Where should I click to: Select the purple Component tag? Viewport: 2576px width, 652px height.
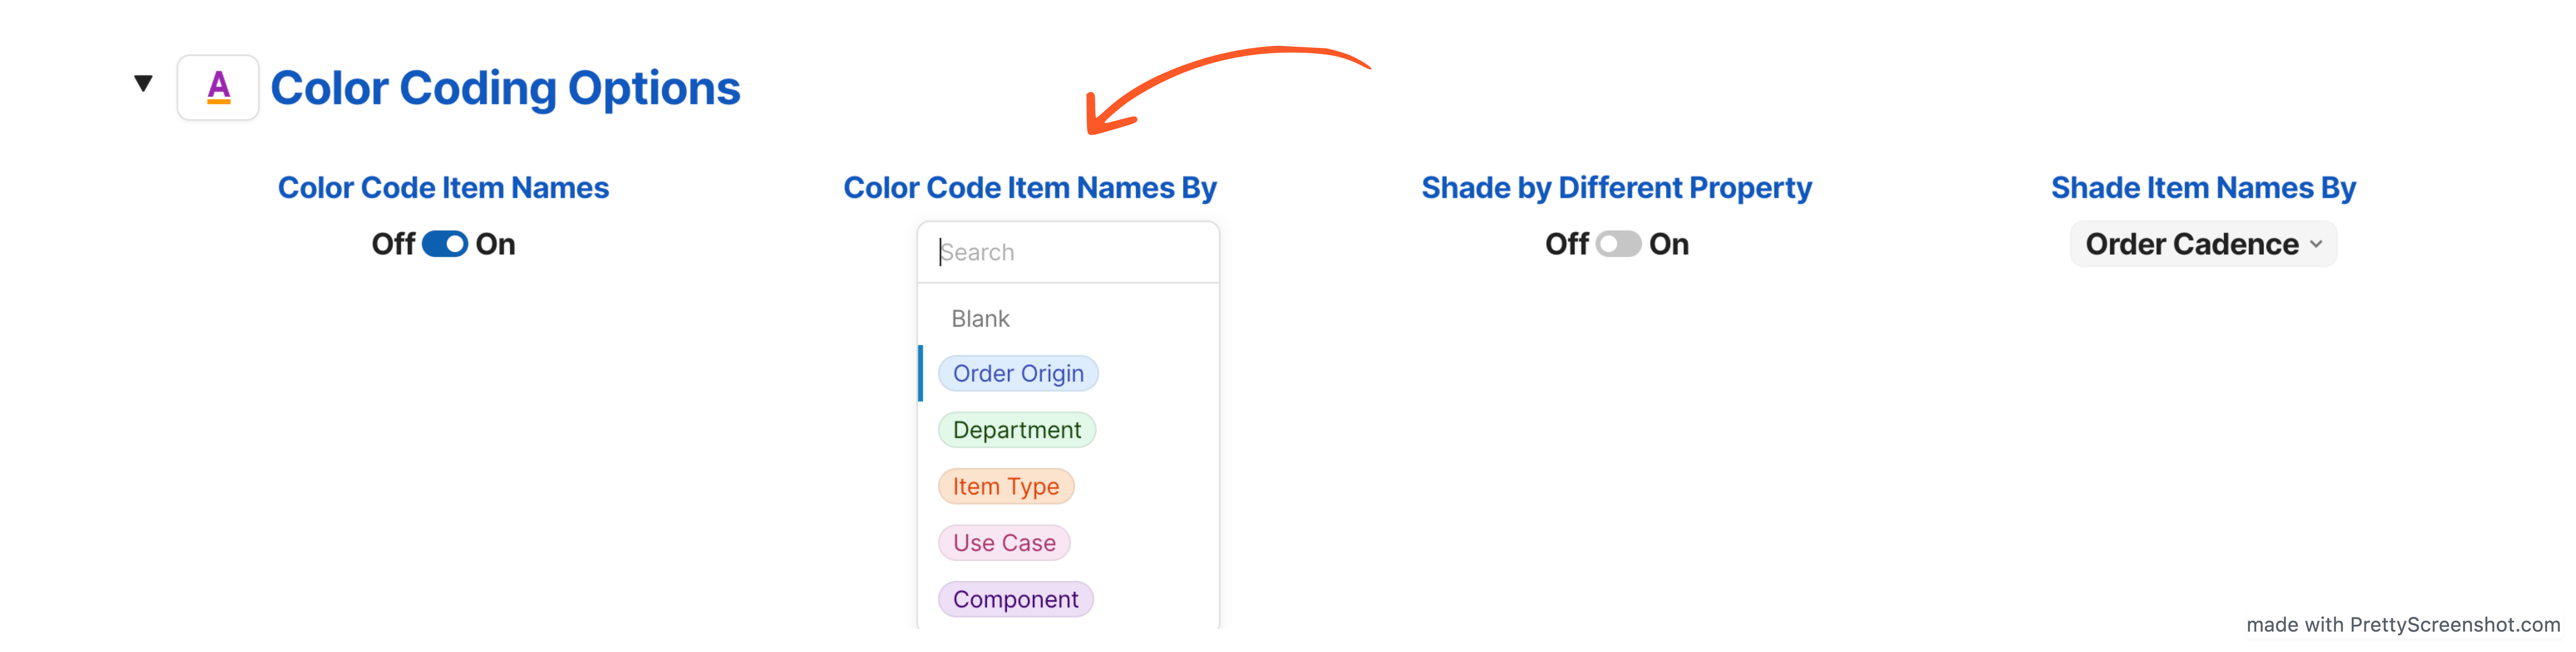pos(1015,599)
